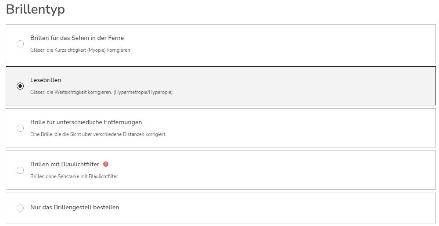
Task: Click the Lesebrillen option title
Action: click(x=46, y=80)
